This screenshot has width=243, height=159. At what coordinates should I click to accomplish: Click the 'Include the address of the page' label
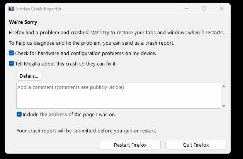pos(69,114)
